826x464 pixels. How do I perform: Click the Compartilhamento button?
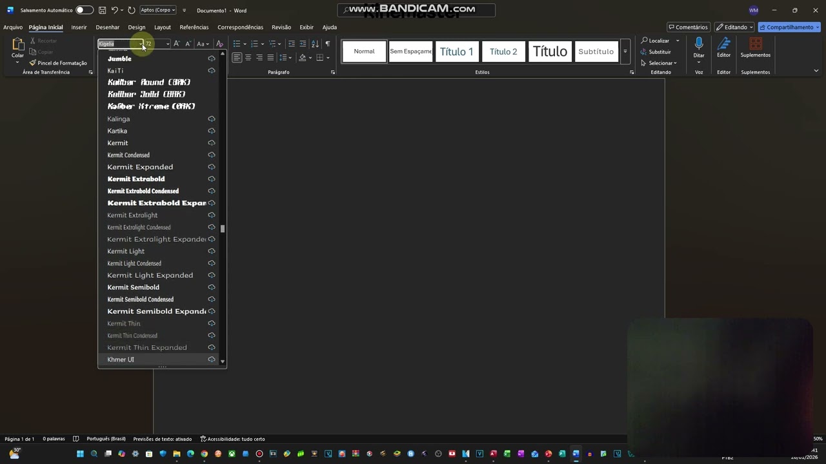[x=789, y=27]
